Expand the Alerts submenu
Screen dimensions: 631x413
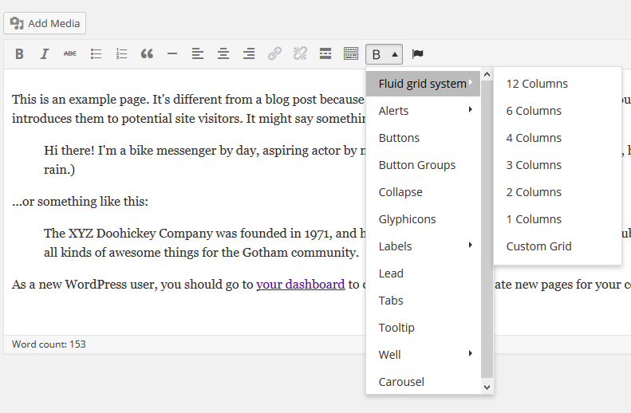pyautogui.click(x=423, y=111)
